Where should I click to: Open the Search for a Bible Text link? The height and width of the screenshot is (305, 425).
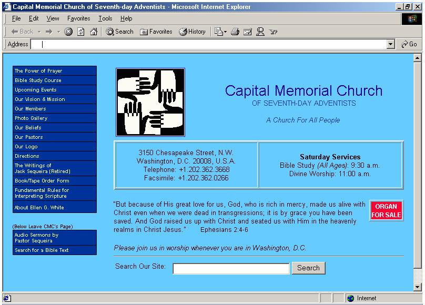[55, 250]
